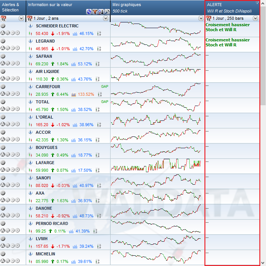Viewport: 266px width, 266px height.
Task: Toggle selection A for SAFRAN
Action: pos(3,63)
